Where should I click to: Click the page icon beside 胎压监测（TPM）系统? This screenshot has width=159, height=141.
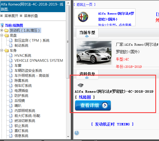11,40
